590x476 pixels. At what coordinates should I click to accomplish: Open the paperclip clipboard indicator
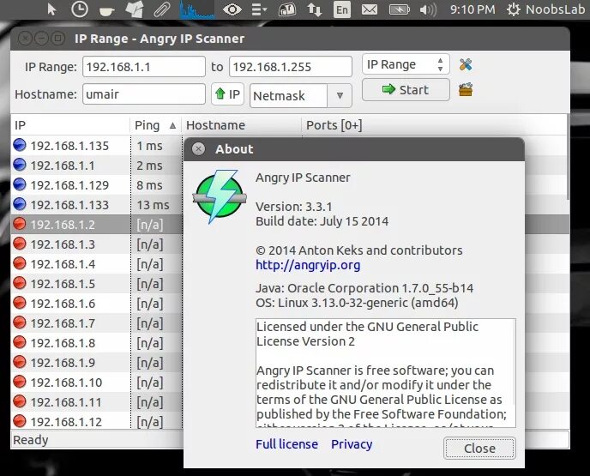click(162, 9)
